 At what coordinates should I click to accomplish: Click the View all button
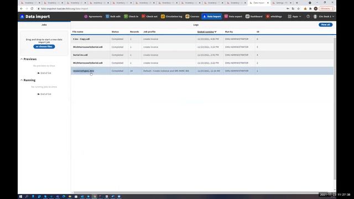(325, 24)
